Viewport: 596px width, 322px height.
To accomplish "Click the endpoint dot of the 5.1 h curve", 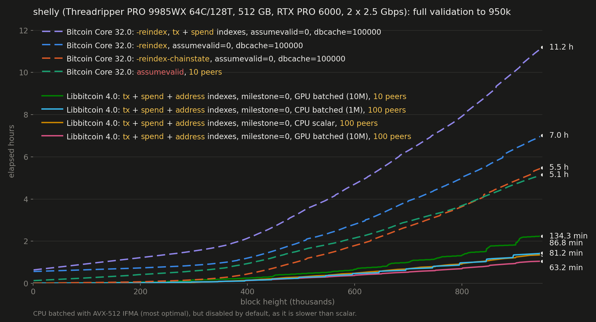I will click(x=542, y=175).
